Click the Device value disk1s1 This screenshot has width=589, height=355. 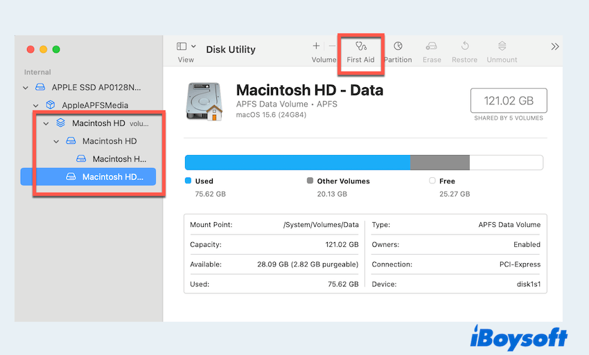pyautogui.click(x=529, y=284)
